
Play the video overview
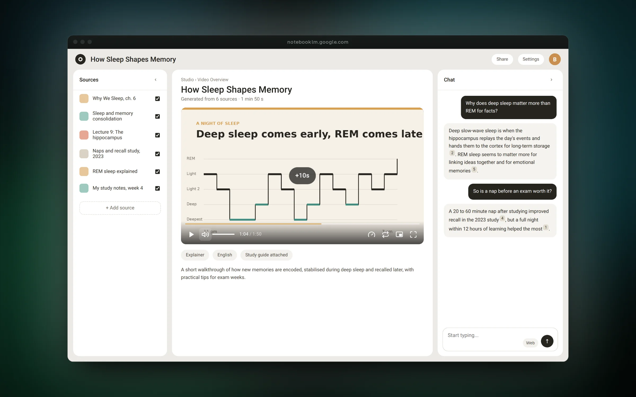(191, 234)
